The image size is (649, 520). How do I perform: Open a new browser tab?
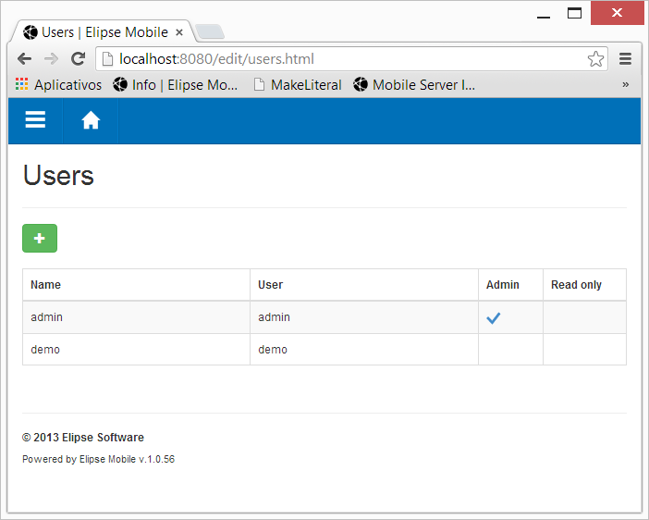210,31
